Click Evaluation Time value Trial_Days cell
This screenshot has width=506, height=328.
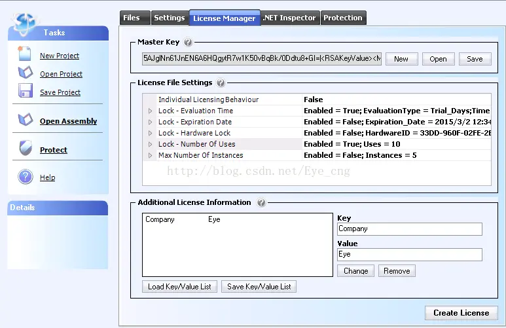click(397, 111)
